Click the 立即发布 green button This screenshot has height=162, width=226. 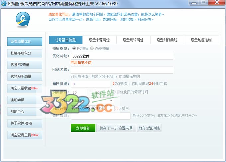(83, 128)
